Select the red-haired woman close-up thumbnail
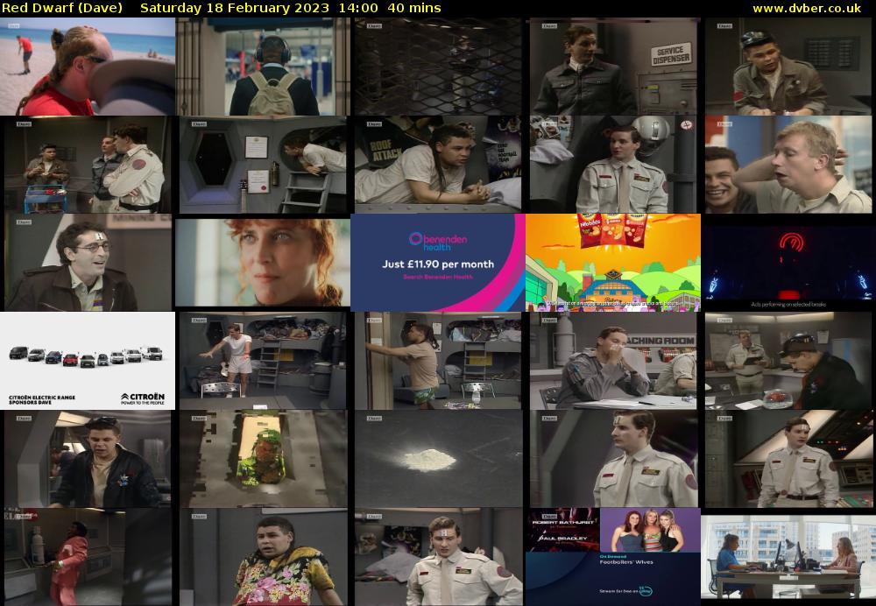The width and height of the screenshot is (876, 606). (263, 263)
